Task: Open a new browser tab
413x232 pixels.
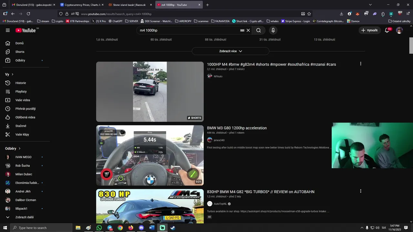Action: (x=207, y=5)
